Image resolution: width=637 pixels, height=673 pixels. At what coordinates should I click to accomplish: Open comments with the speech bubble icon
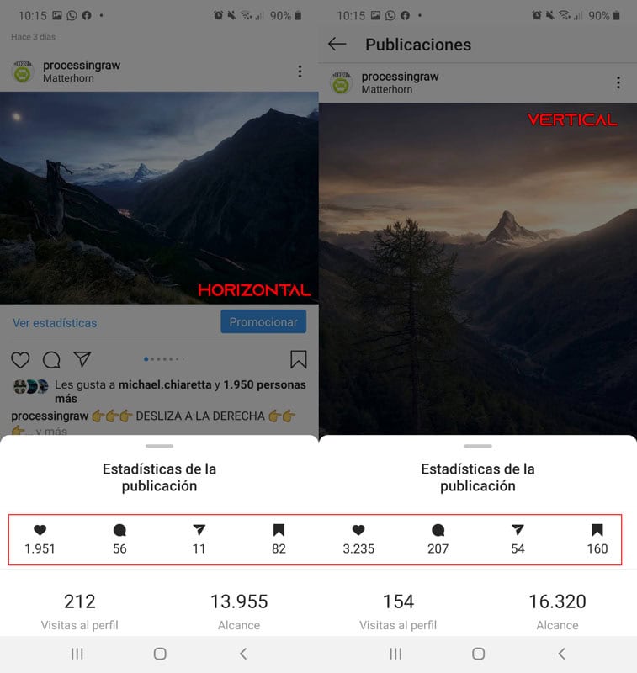(51, 360)
